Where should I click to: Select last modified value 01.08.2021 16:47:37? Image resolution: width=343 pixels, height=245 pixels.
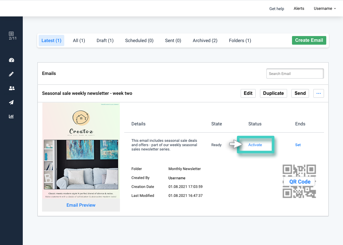(x=186, y=195)
